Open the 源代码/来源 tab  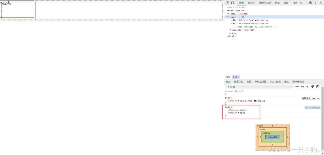pyautogui.click(x=265, y=3)
